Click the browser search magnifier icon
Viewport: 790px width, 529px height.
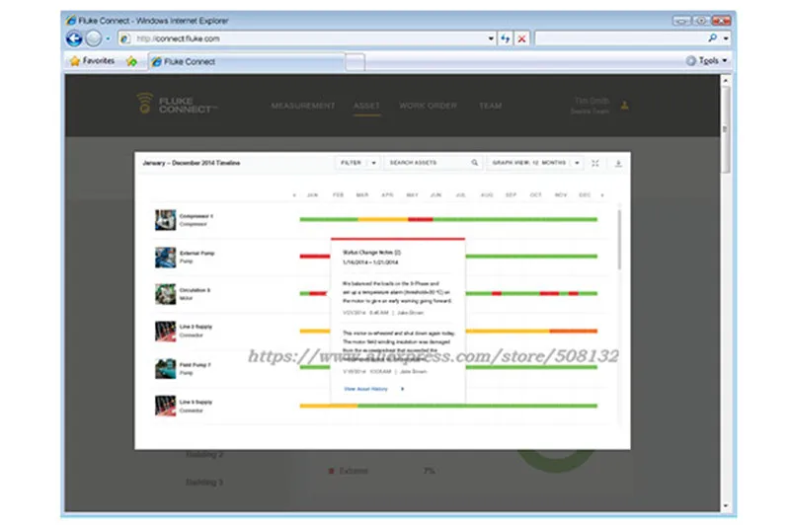[712, 38]
